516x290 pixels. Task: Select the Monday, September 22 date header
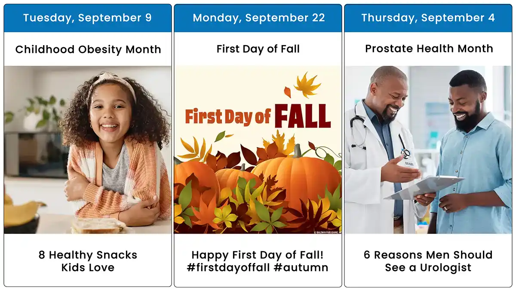point(258,18)
